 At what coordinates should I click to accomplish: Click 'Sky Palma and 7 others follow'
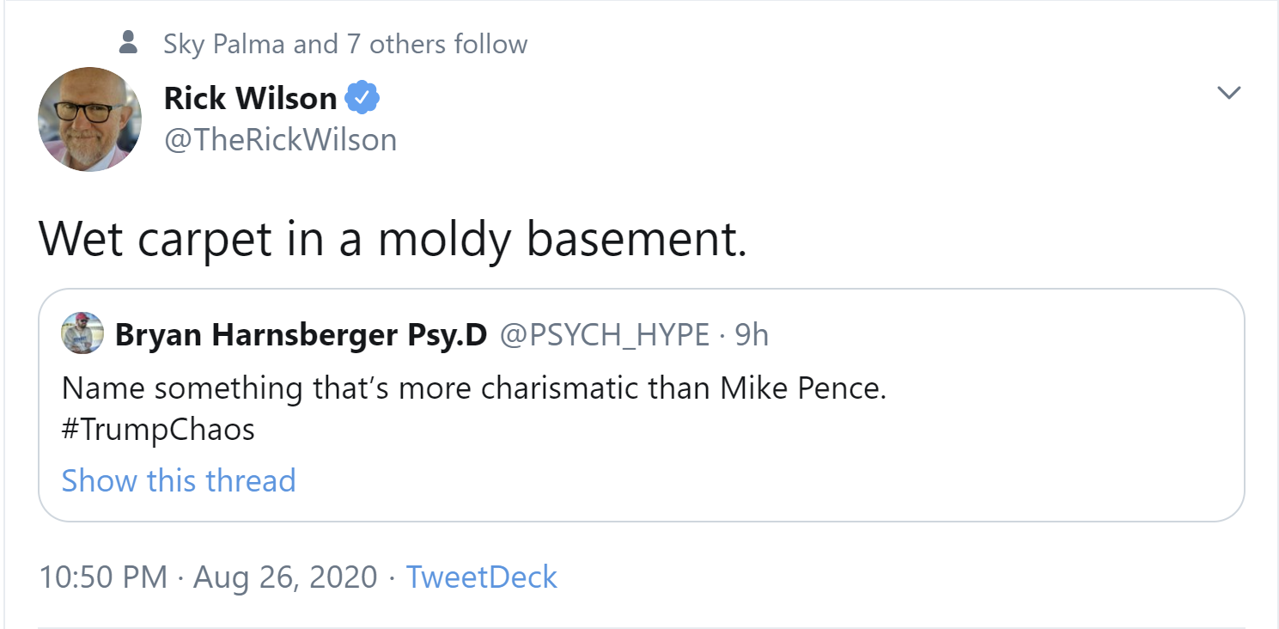(x=345, y=44)
